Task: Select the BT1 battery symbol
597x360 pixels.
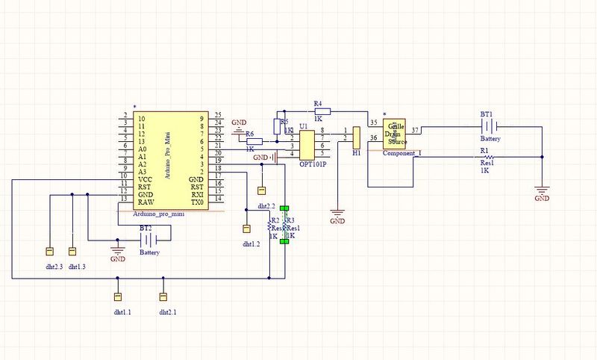Action: point(490,127)
